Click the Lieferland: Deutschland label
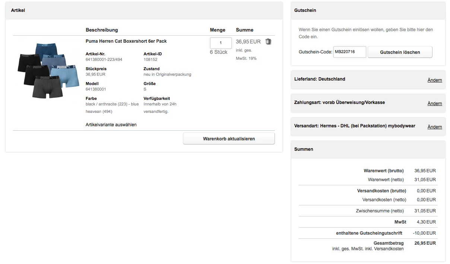Image resolution: width=450 pixels, height=264 pixels. click(x=320, y=79)
